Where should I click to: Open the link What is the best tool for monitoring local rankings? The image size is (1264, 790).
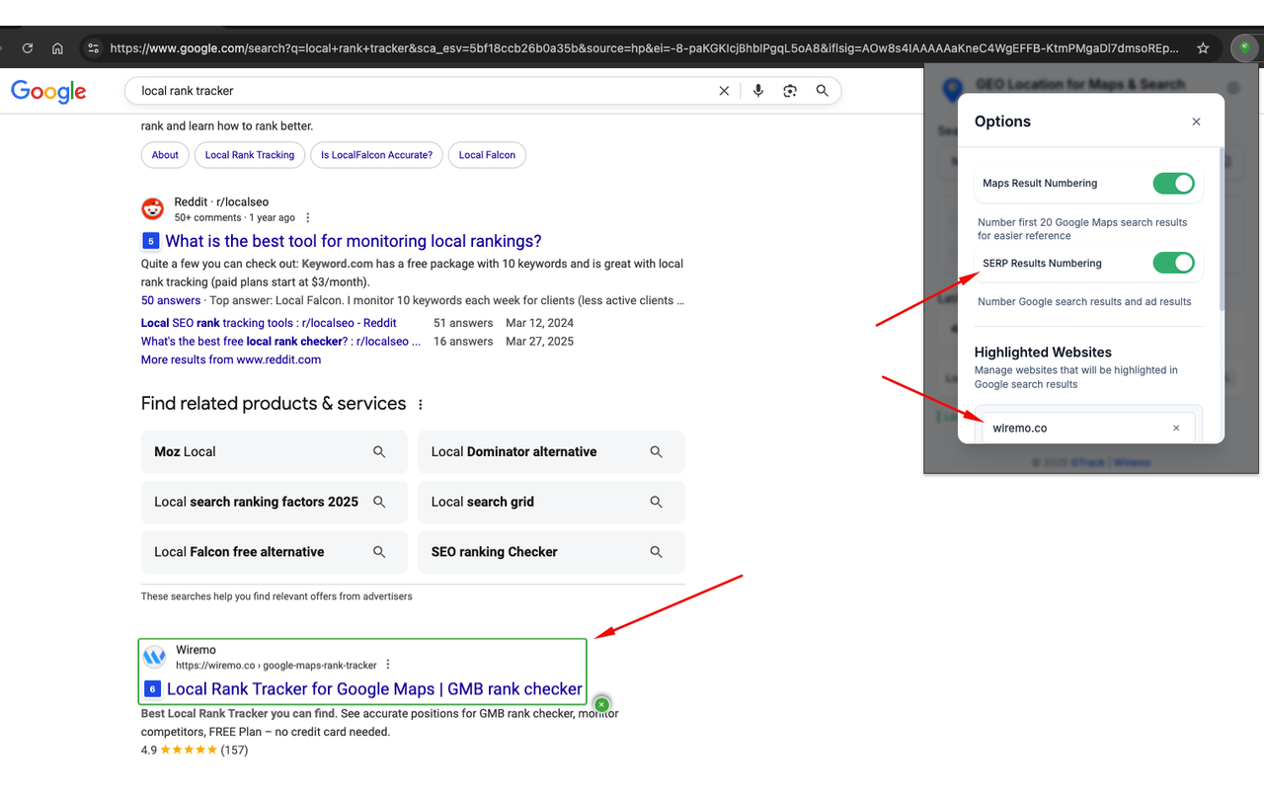click(x=353, y=240)
